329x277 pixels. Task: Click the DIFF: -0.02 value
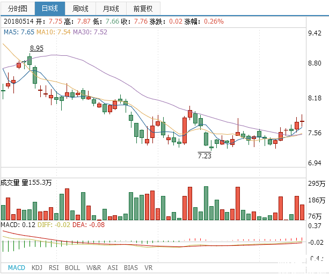(x=54, y=225)
